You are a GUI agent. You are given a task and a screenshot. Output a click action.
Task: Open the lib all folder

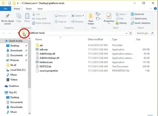(x=13, y=65)
